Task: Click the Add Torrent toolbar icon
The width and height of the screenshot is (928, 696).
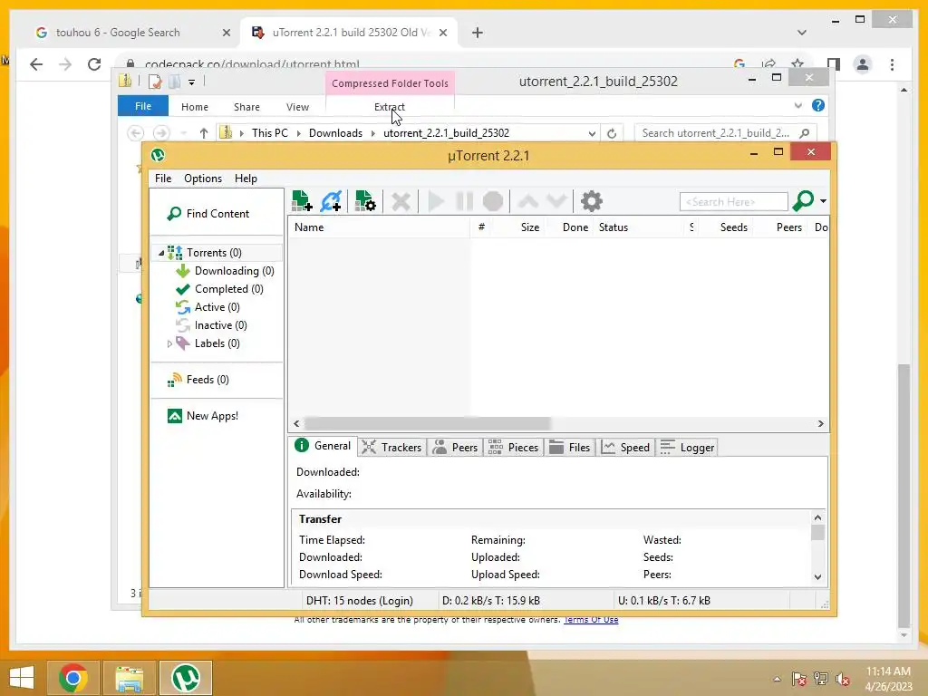Action: 302,201
